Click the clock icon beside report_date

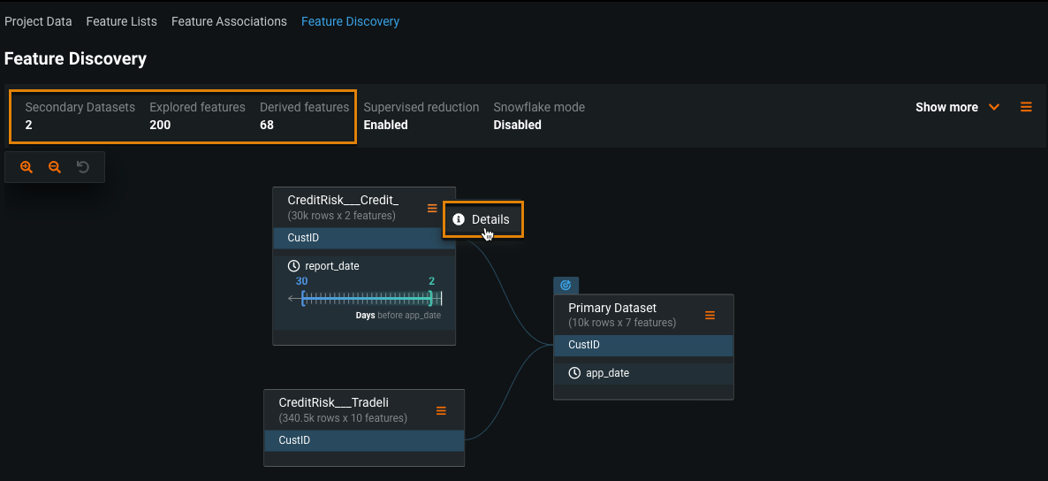294,265
